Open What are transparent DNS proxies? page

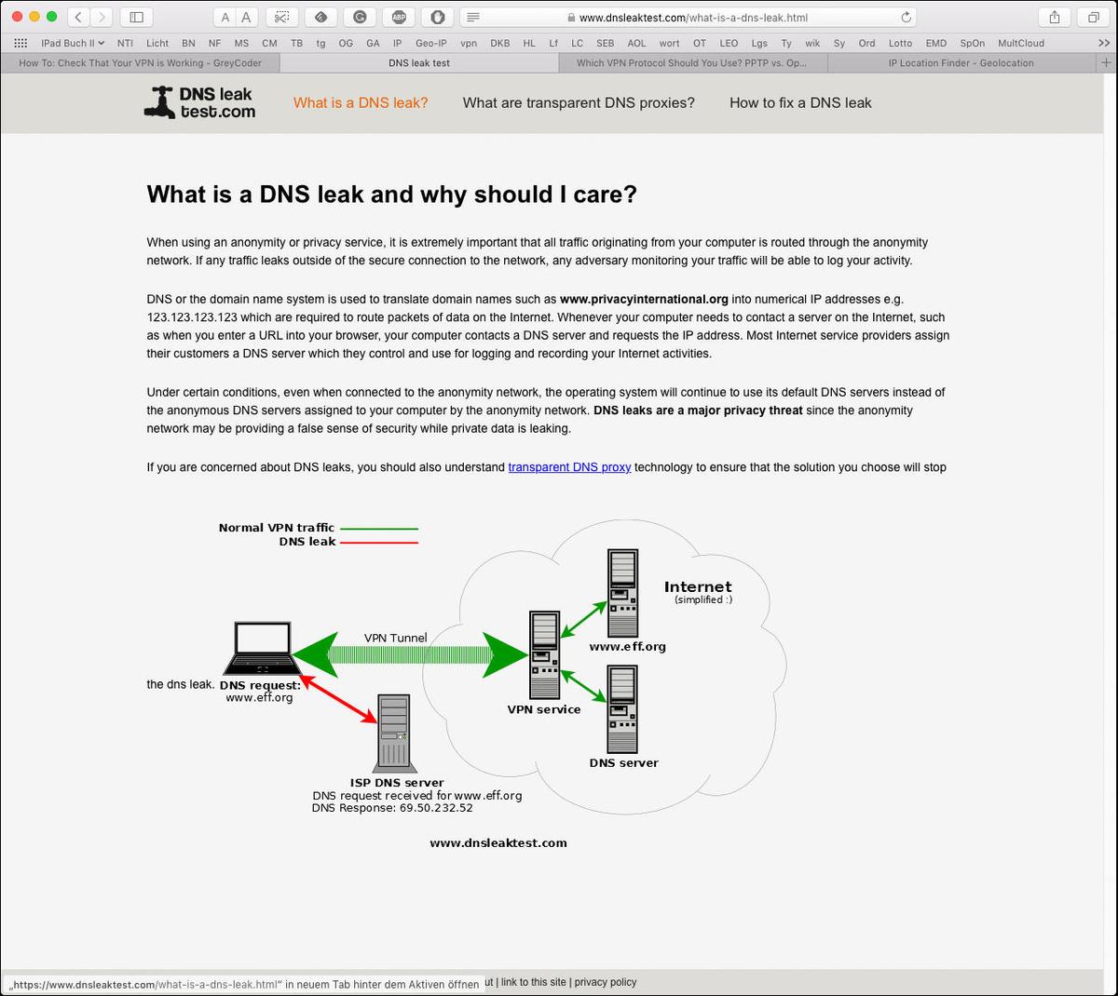pos(579,102)
